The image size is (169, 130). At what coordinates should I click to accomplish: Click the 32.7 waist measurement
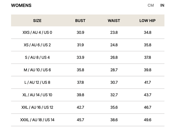click(x=114, y=95)
